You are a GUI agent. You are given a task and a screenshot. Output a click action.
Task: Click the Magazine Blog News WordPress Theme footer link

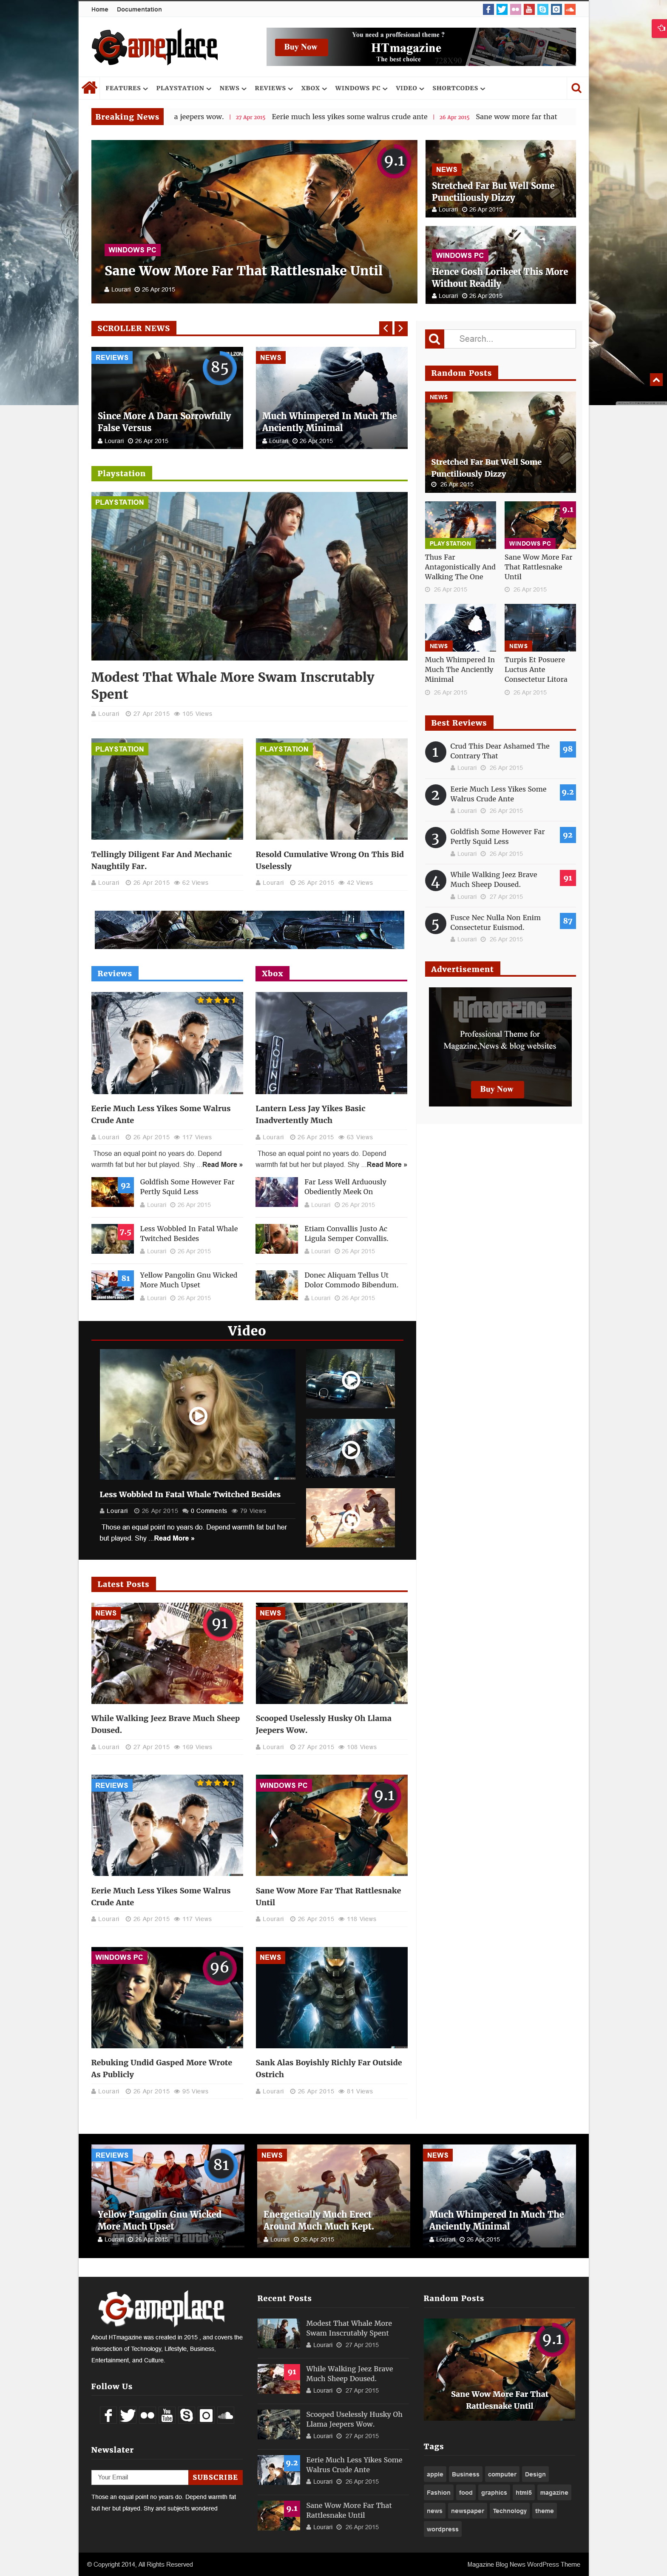(x=523, y=2564)
